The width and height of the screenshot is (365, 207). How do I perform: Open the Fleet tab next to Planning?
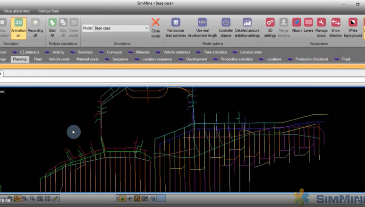point(37,59)
